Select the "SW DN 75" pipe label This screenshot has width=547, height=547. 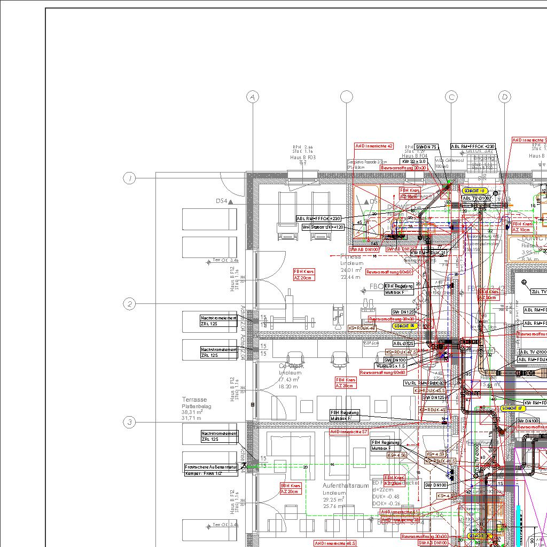(x=426, y=147)
